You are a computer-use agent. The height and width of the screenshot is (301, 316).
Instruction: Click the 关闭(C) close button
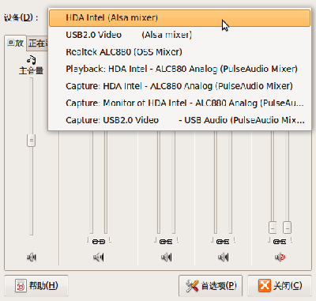pyautogui.click(x=280, y=285)
